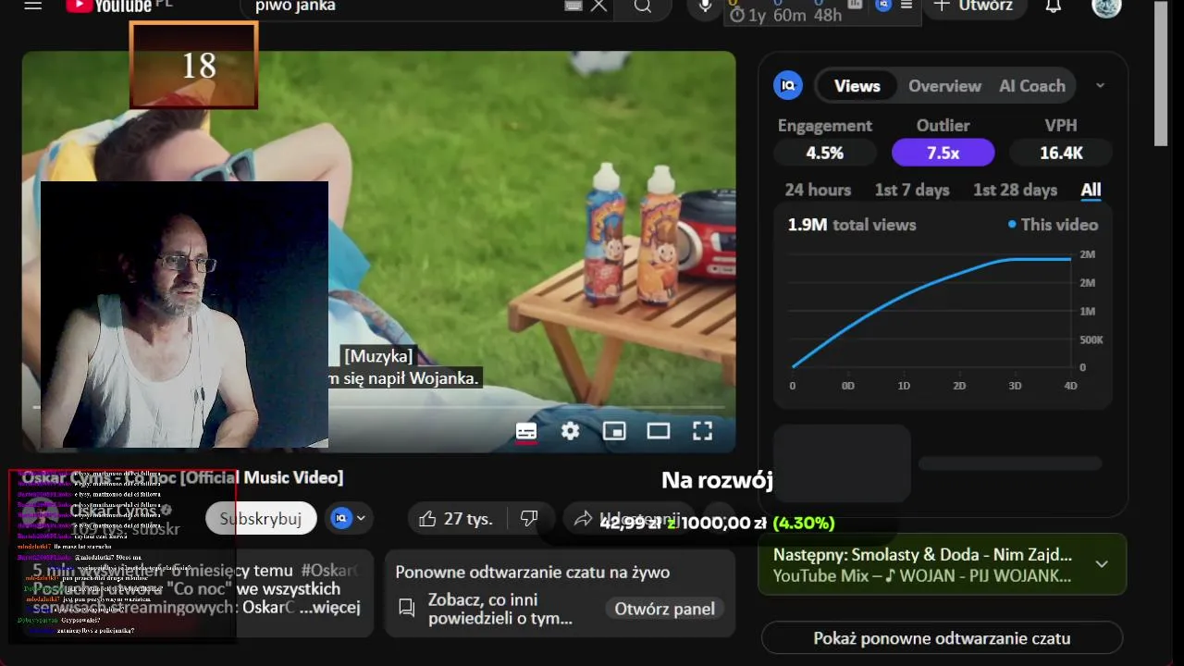
Task: Click the 16.4K VPH value
Action: click(x=1061, y=153)
